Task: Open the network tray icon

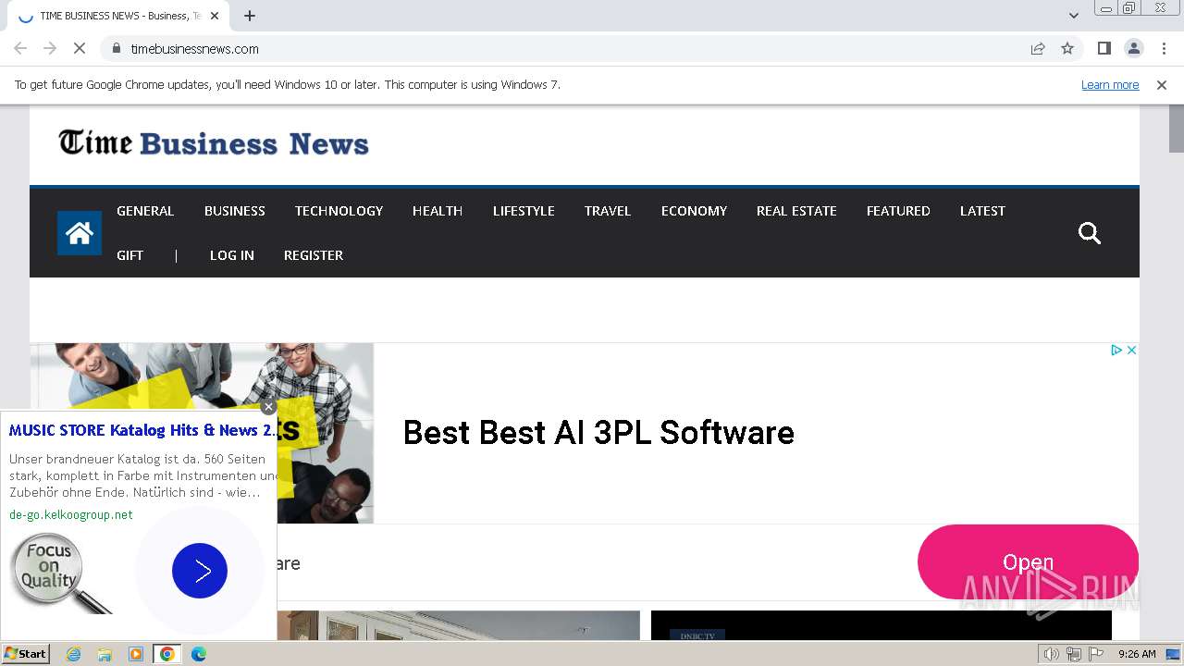Action: pyautogui.click(x=1074, y=654)
